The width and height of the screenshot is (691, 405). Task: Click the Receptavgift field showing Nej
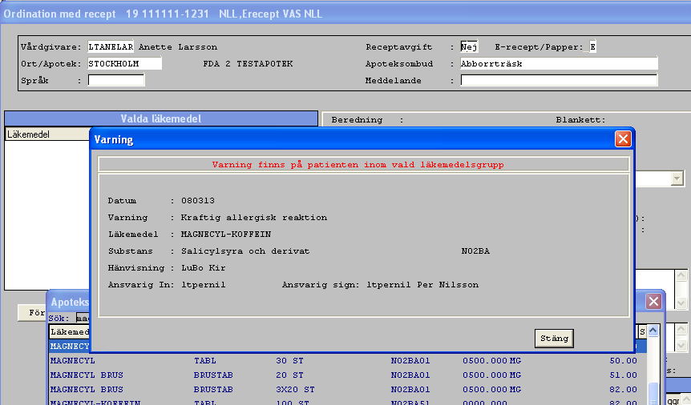tap(469, 46)
